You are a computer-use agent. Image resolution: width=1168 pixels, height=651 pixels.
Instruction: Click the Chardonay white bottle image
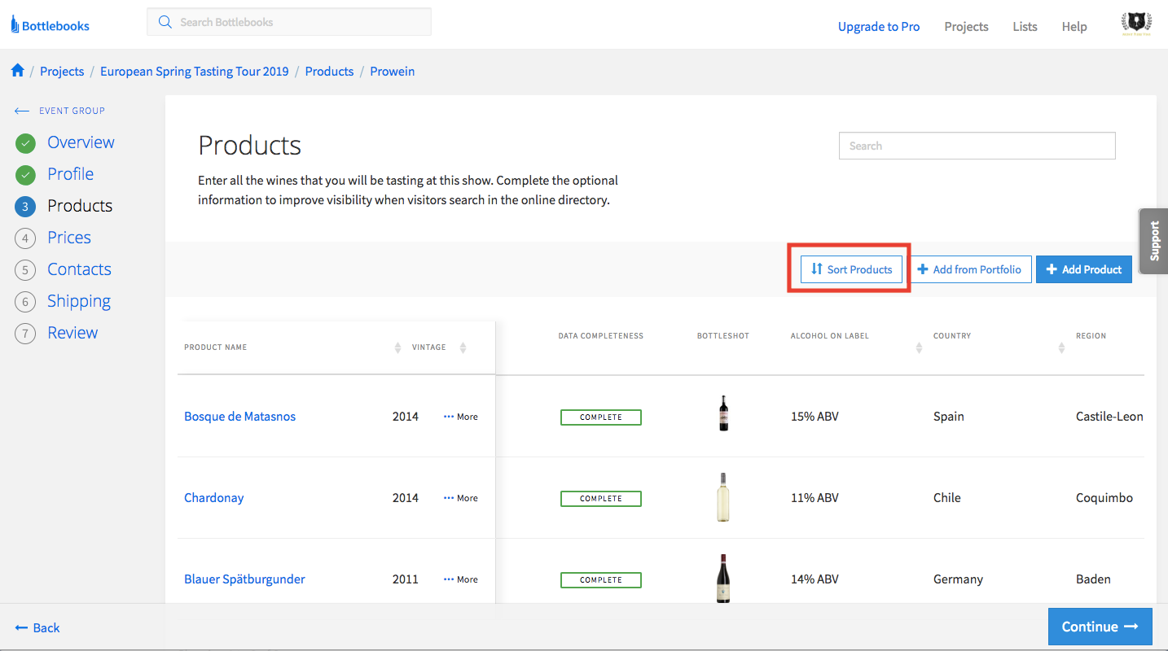(x=723, y=497)
